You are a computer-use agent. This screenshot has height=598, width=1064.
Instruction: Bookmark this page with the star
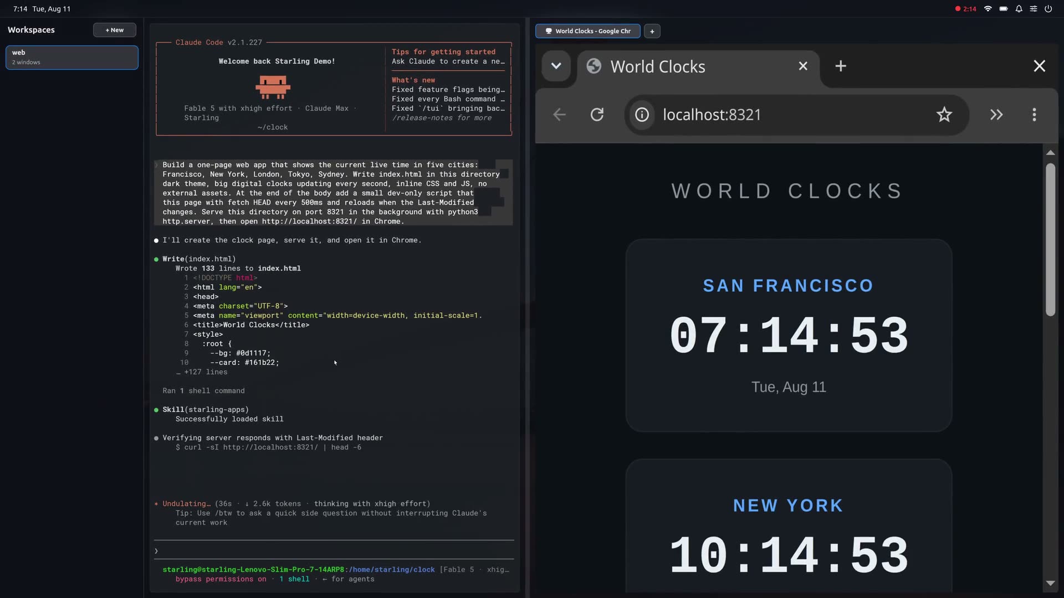(x=944, y=115)
